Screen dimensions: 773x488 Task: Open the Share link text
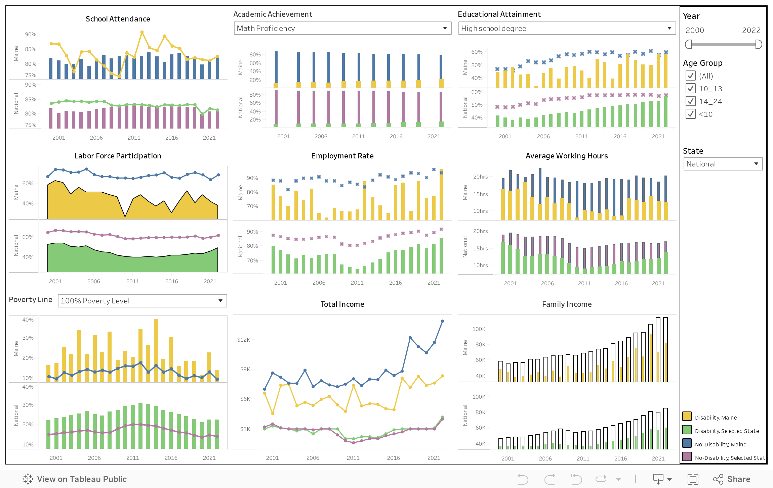[x=739, y=479]
